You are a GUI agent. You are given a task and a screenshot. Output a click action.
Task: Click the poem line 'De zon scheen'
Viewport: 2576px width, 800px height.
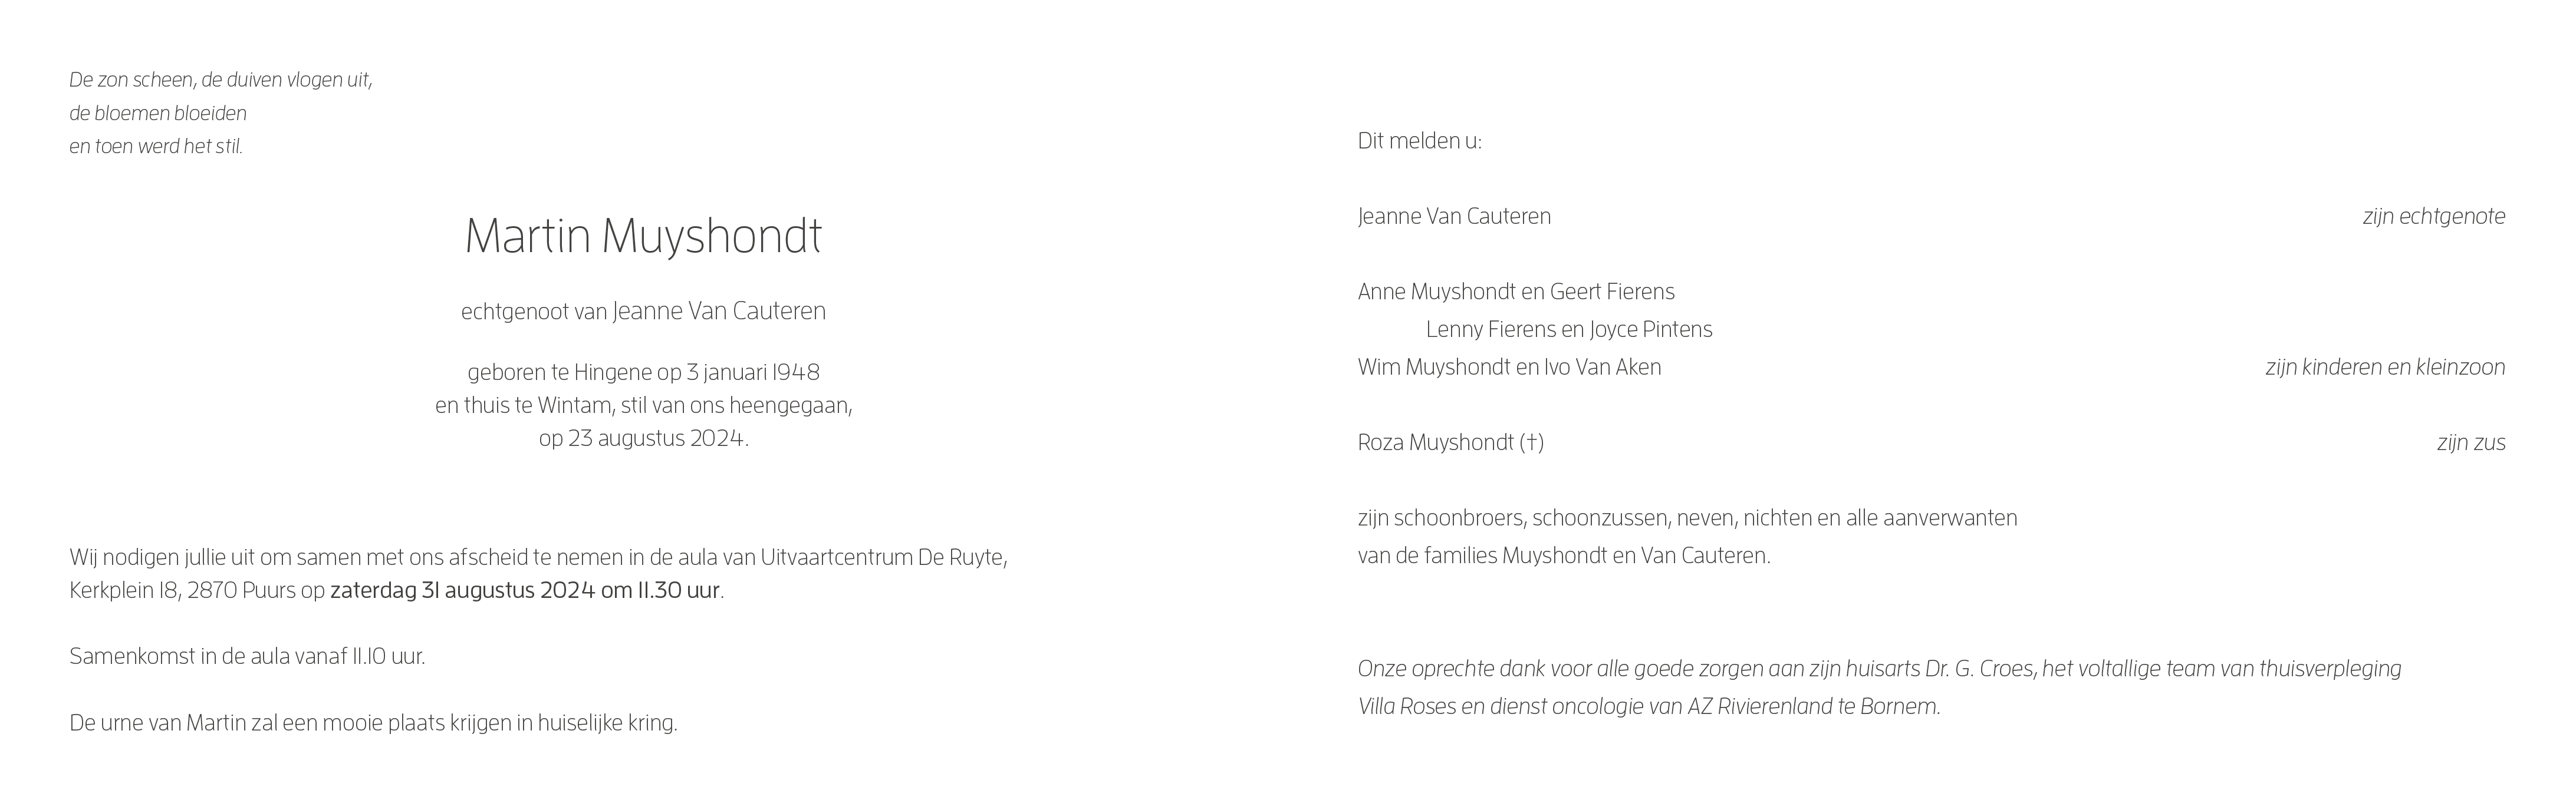221,81
